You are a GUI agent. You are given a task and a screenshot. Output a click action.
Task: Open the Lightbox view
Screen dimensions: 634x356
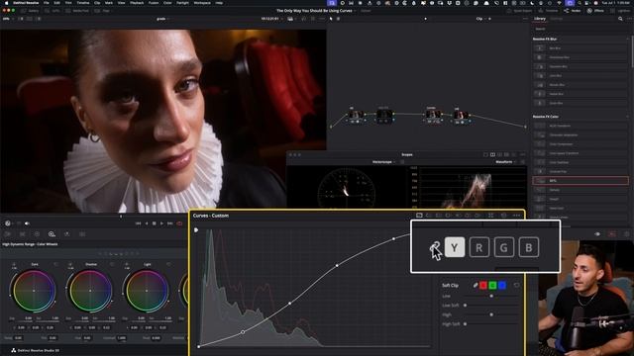621,11
